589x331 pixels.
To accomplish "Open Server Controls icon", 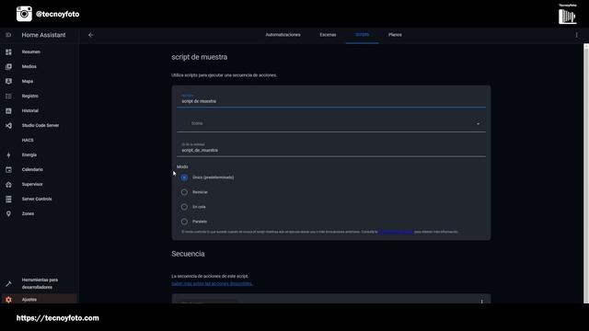I will point(8,199).
